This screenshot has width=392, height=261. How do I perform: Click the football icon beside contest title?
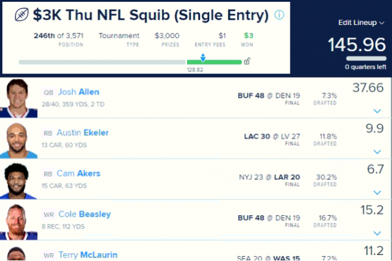coord(21,15)
